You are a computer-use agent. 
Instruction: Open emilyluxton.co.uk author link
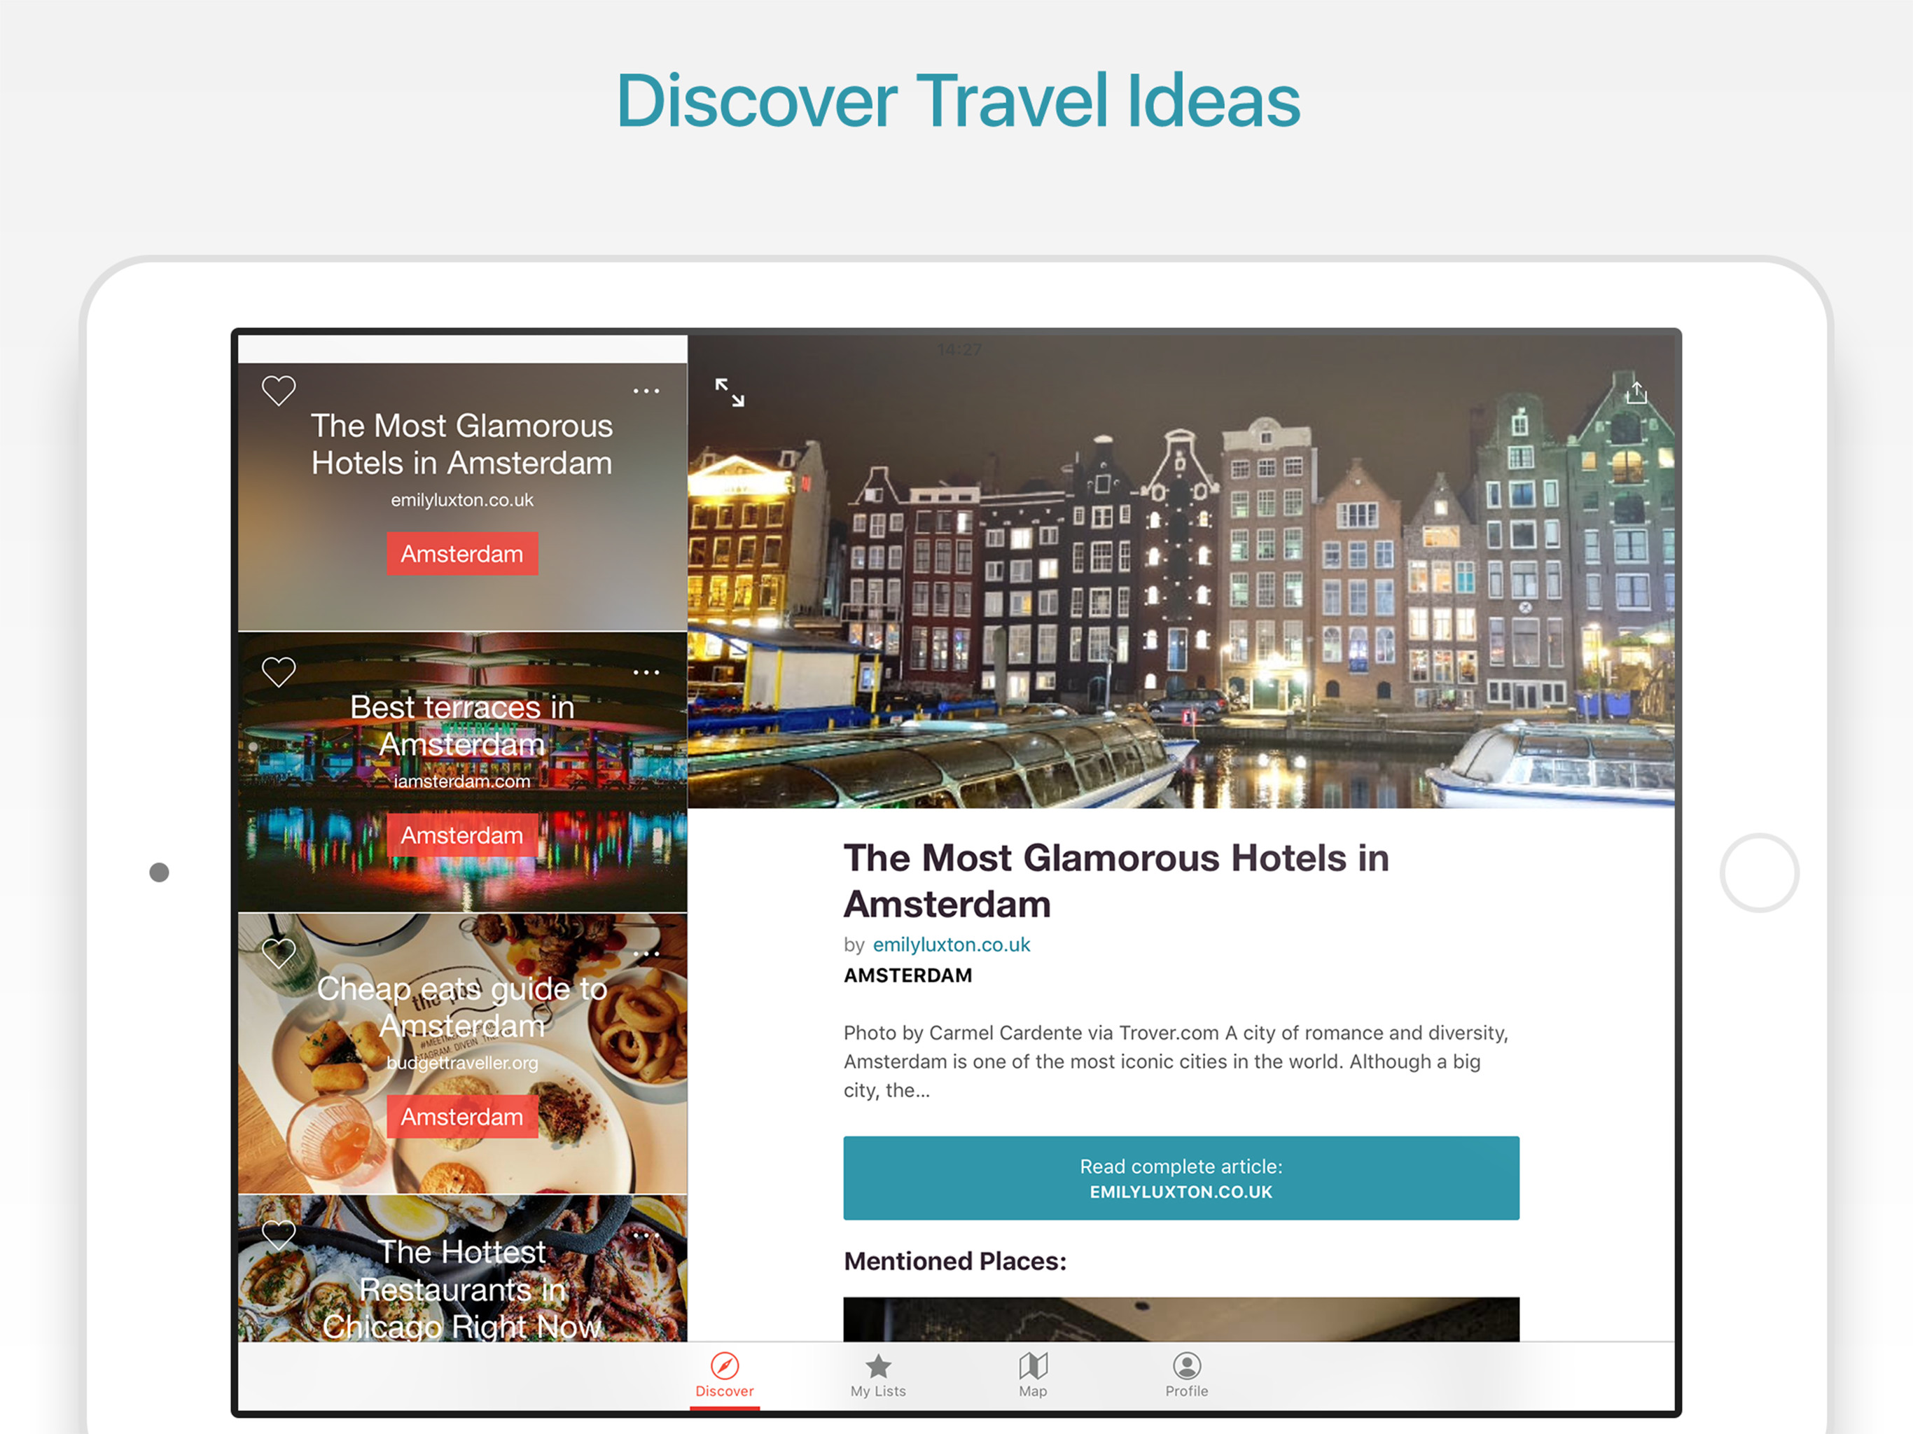pos(952,945)
